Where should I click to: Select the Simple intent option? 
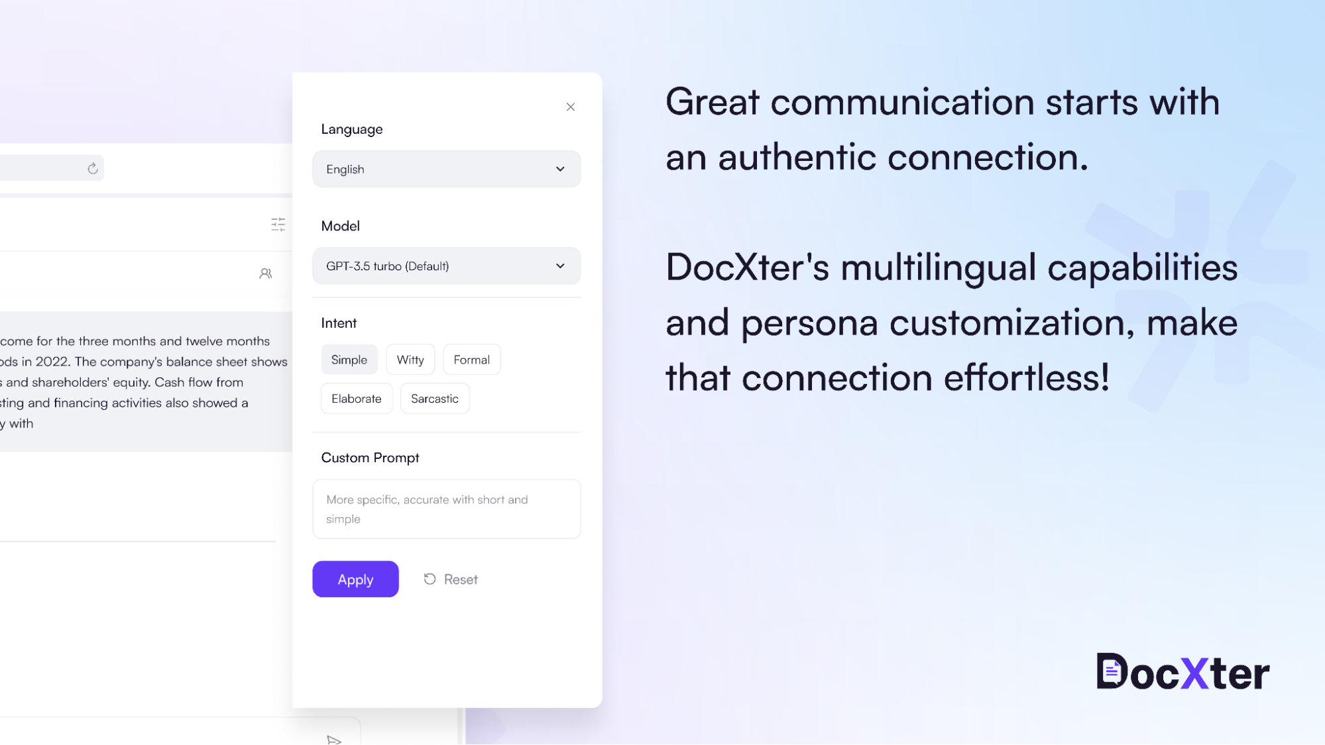[349, 358]
